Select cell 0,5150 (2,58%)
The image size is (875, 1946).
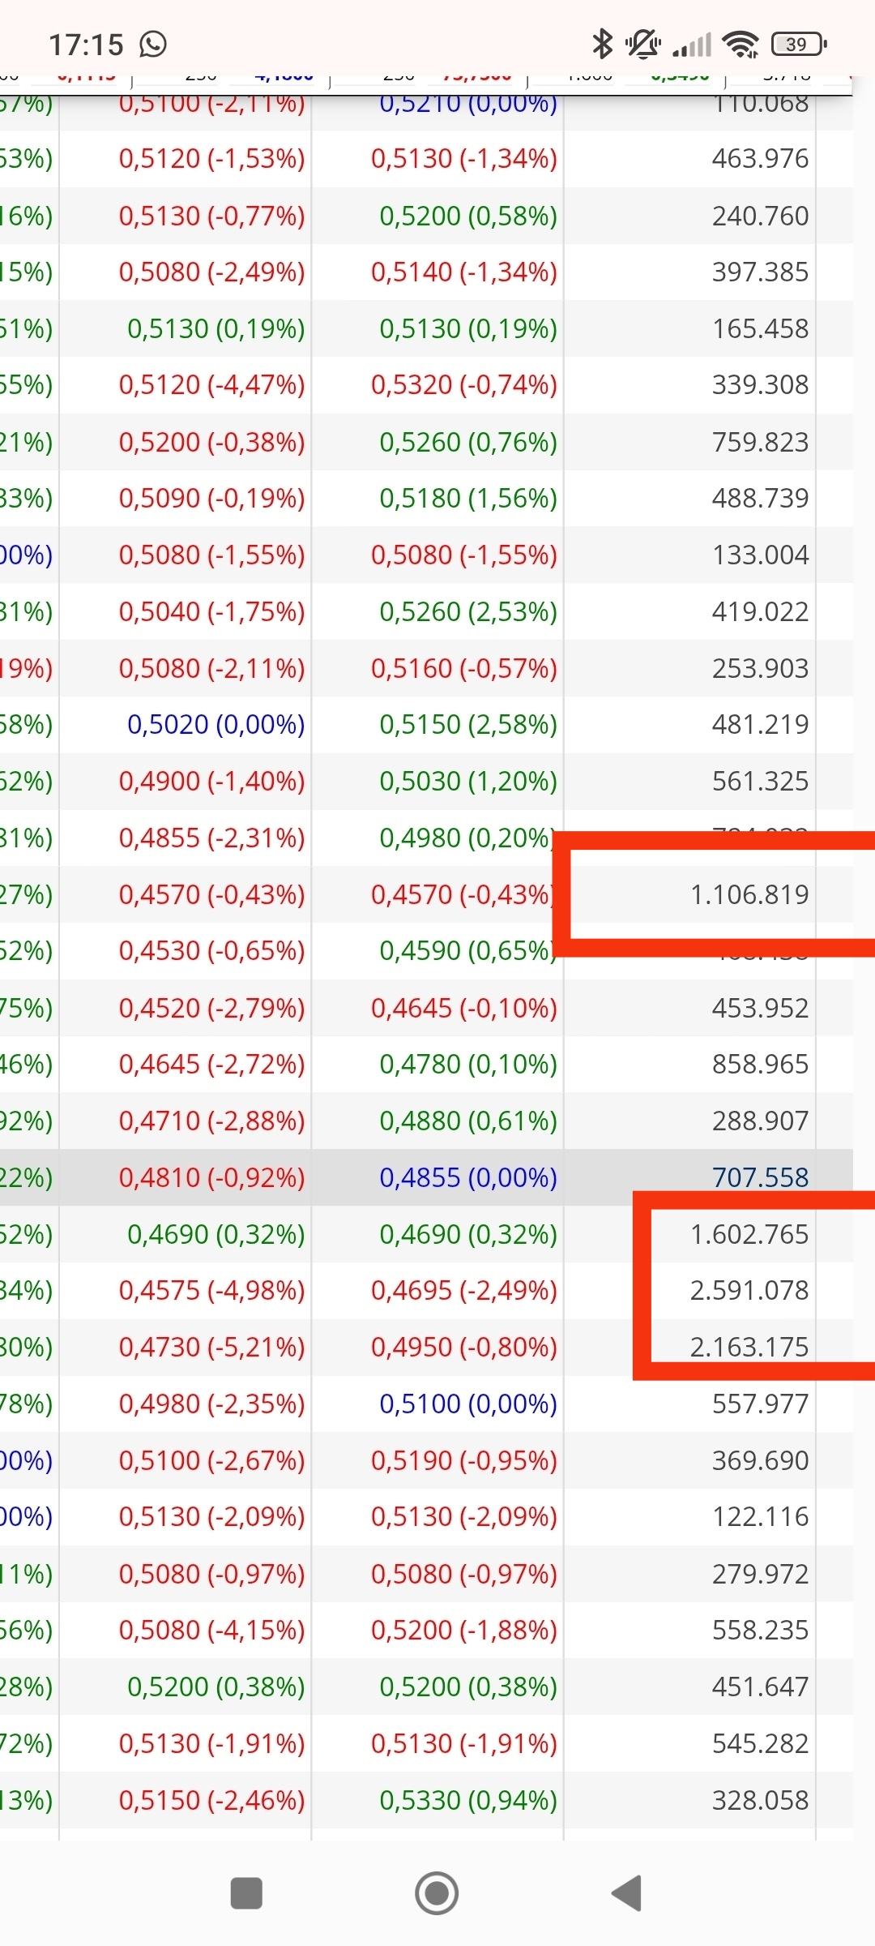(x=468, y=724)
